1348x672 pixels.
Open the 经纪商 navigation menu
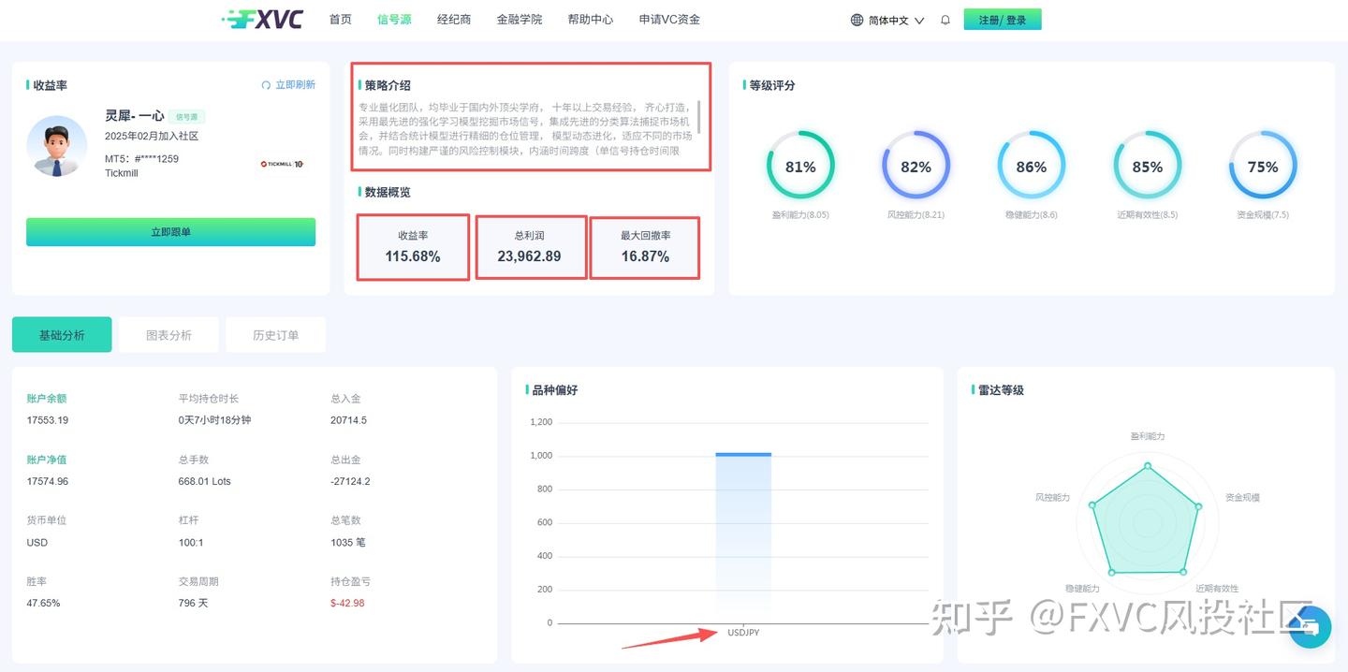point(454,19)
